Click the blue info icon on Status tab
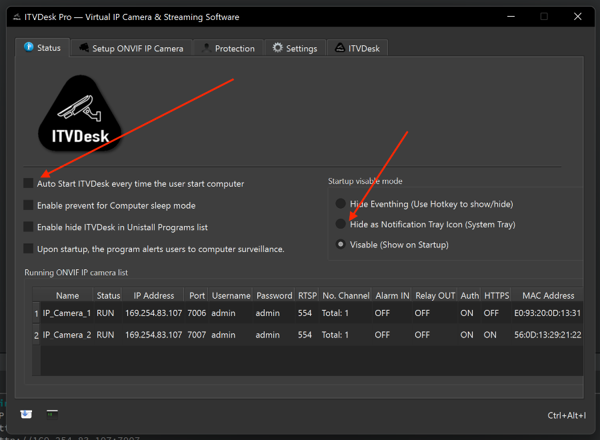The image size is (600, 440). pos(29,47)
